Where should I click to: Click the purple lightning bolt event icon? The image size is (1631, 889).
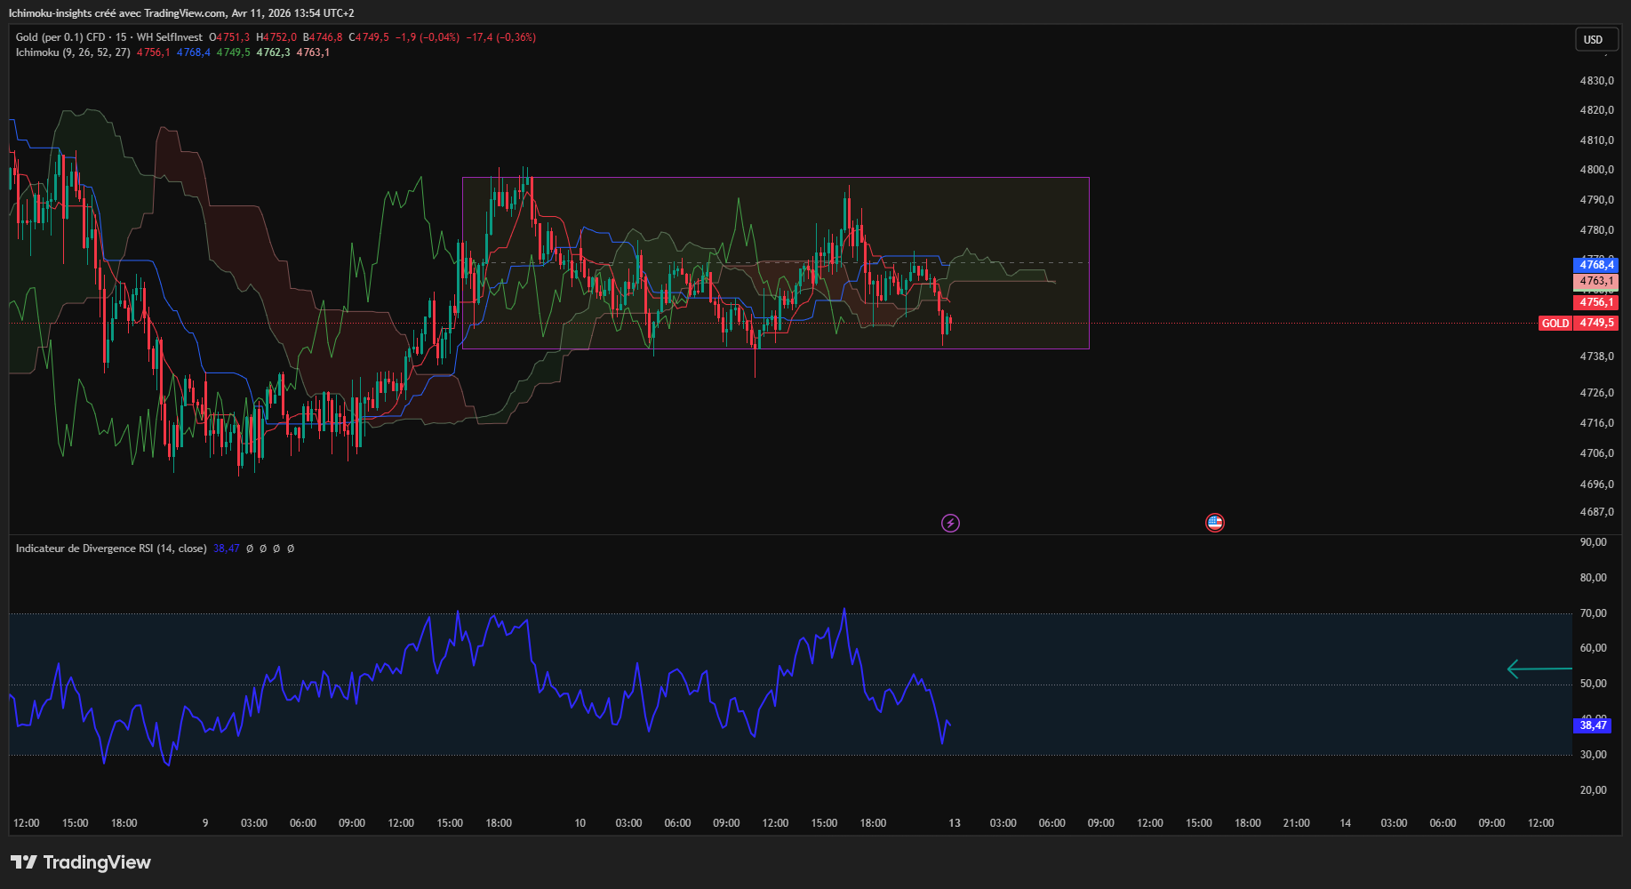(950, 523)
